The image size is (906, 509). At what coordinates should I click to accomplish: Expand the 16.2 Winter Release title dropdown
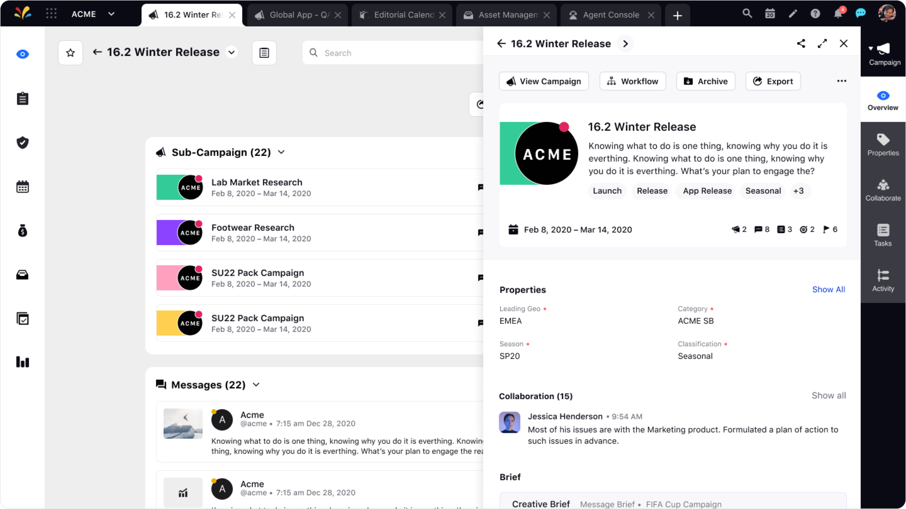[232, 52]
